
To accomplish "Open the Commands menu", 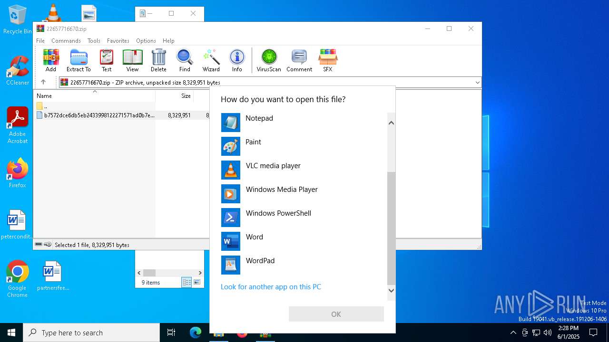I will pyautogui.click(x=66, y=41).
